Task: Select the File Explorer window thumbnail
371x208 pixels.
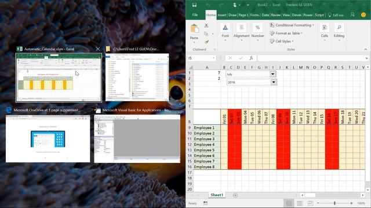Action: (x=137, y=77)
